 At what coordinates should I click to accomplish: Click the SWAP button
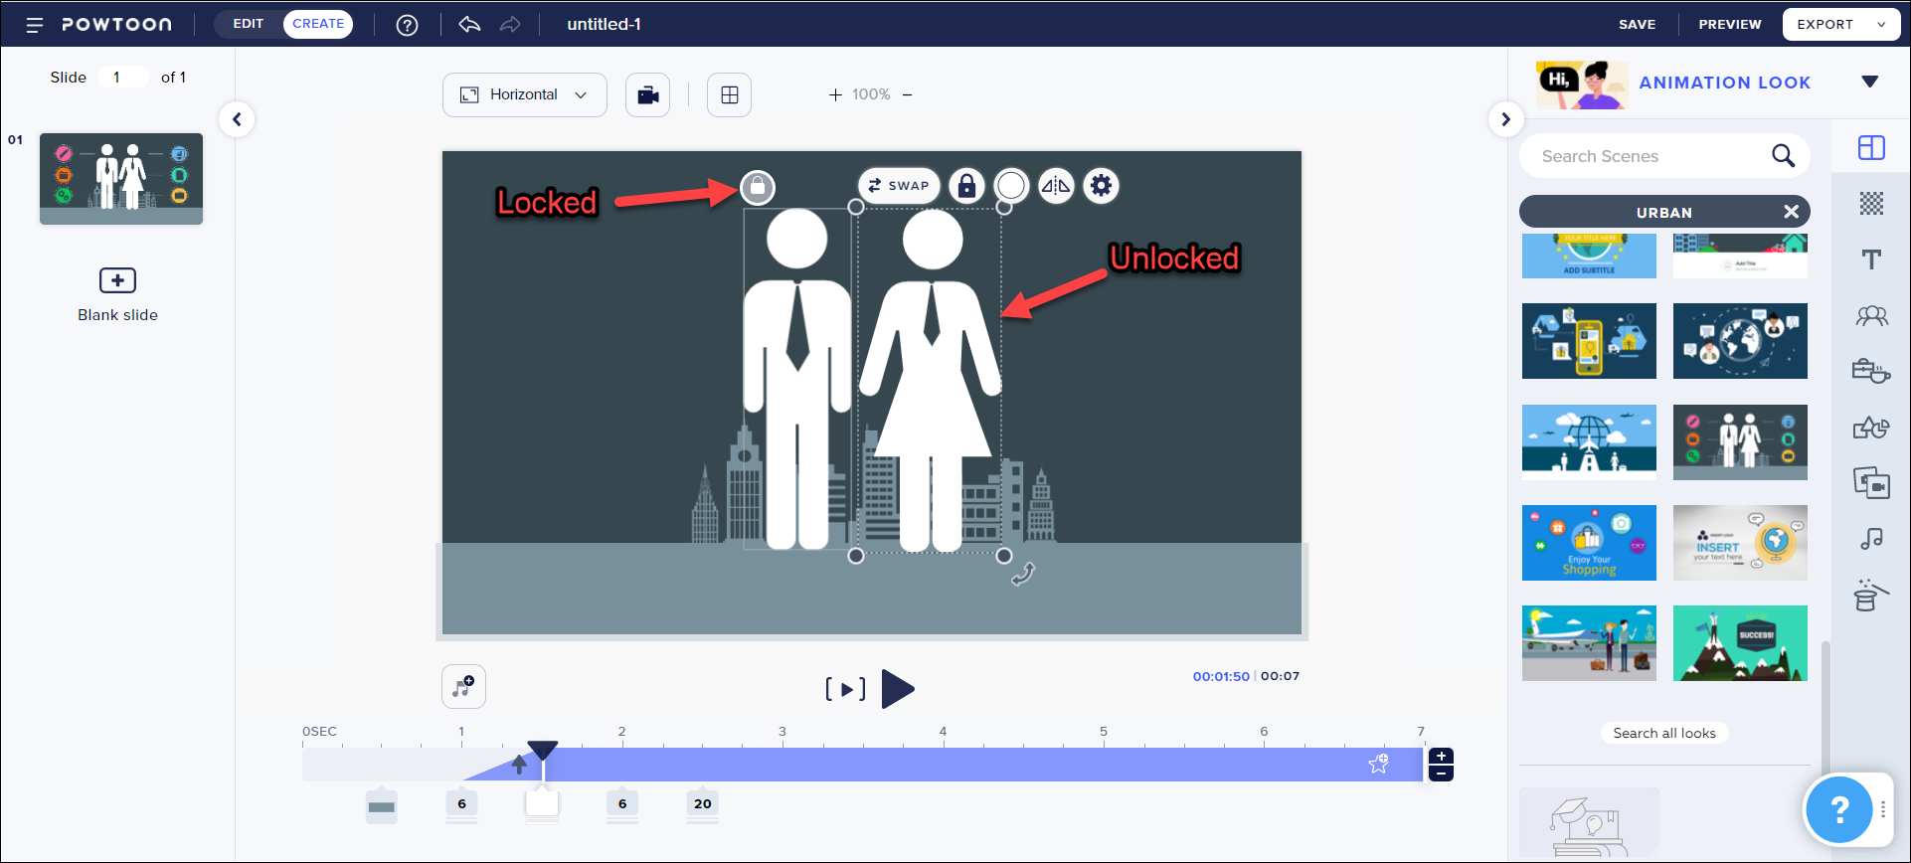pyautogui.click(x=899, y=186)
